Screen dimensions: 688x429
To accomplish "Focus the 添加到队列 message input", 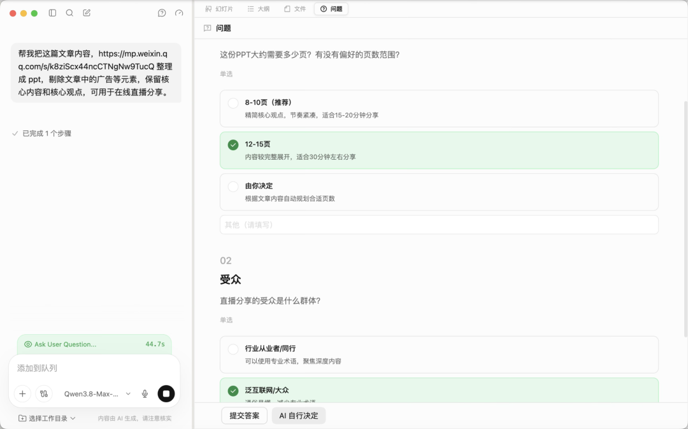I will tap(94, 368).
